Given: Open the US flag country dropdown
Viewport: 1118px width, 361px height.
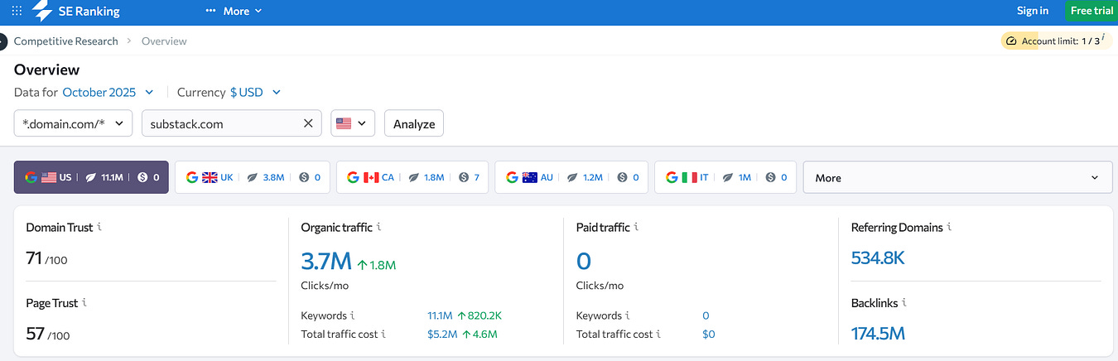Looking at the screenshot, I should click(353, 123).
